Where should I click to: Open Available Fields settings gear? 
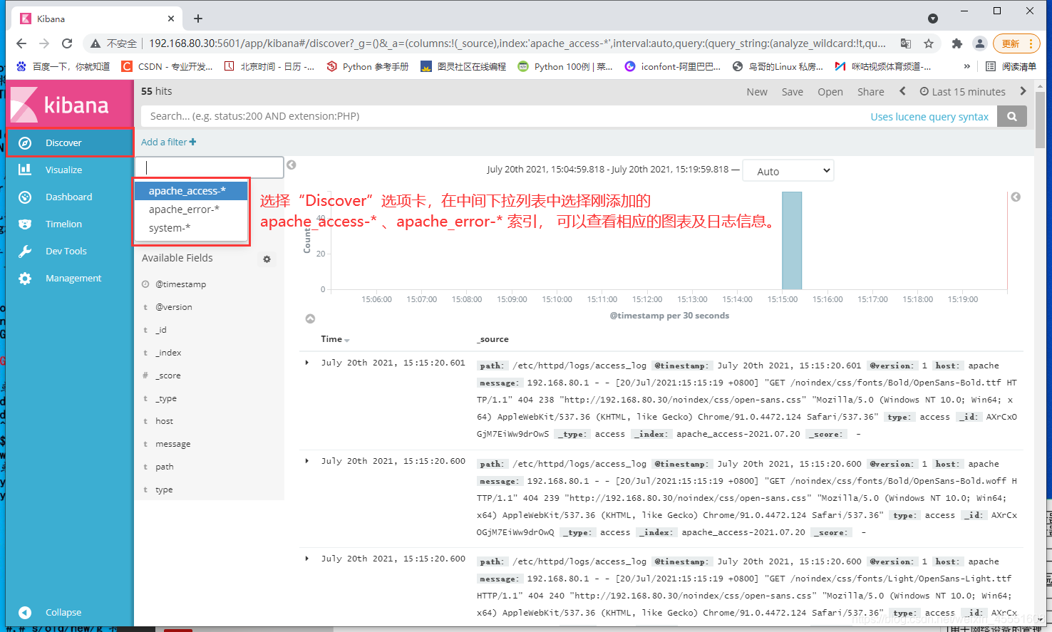coord(267,259)
